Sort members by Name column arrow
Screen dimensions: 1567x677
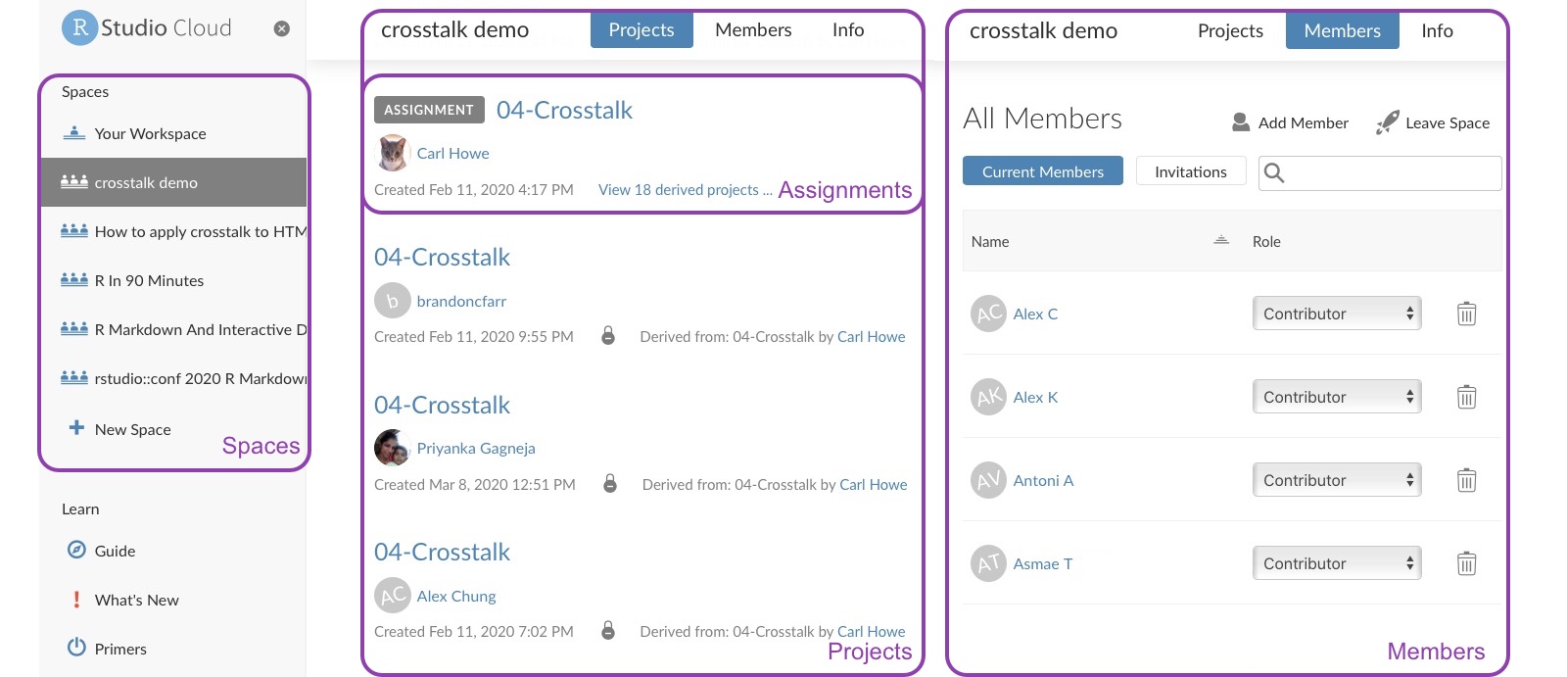click(1221, 241)
